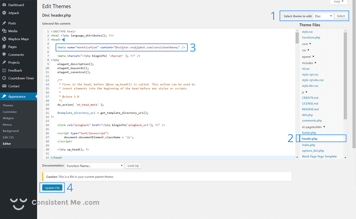This screenshot has width=356, height=219.
Task: Click the Mapbox Maps globe icon
Action: [x=4, y=39]
